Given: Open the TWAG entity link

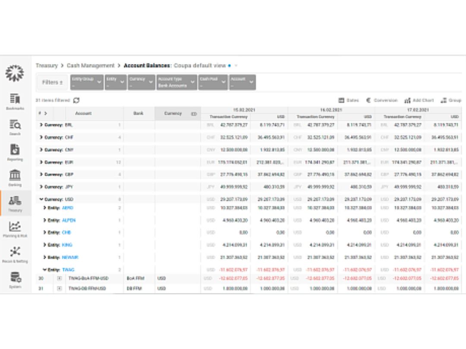Looking at the screenshot, I should click(68, 270).
